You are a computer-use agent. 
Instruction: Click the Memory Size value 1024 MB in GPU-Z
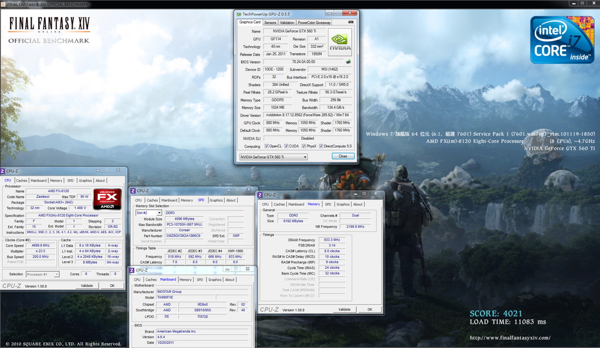click(x=277, y=107)
